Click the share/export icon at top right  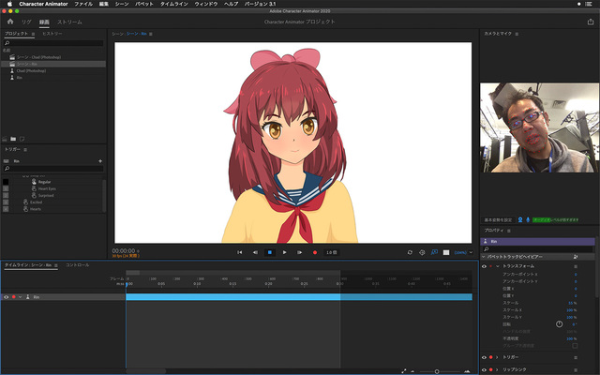click(590, 20)
